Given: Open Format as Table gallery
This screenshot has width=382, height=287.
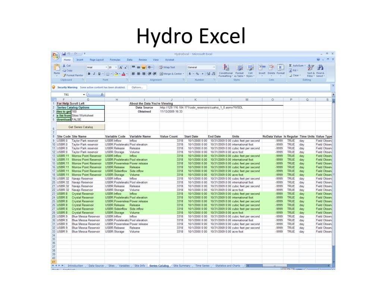Looking at the screenshot, I should pos(239,71).
